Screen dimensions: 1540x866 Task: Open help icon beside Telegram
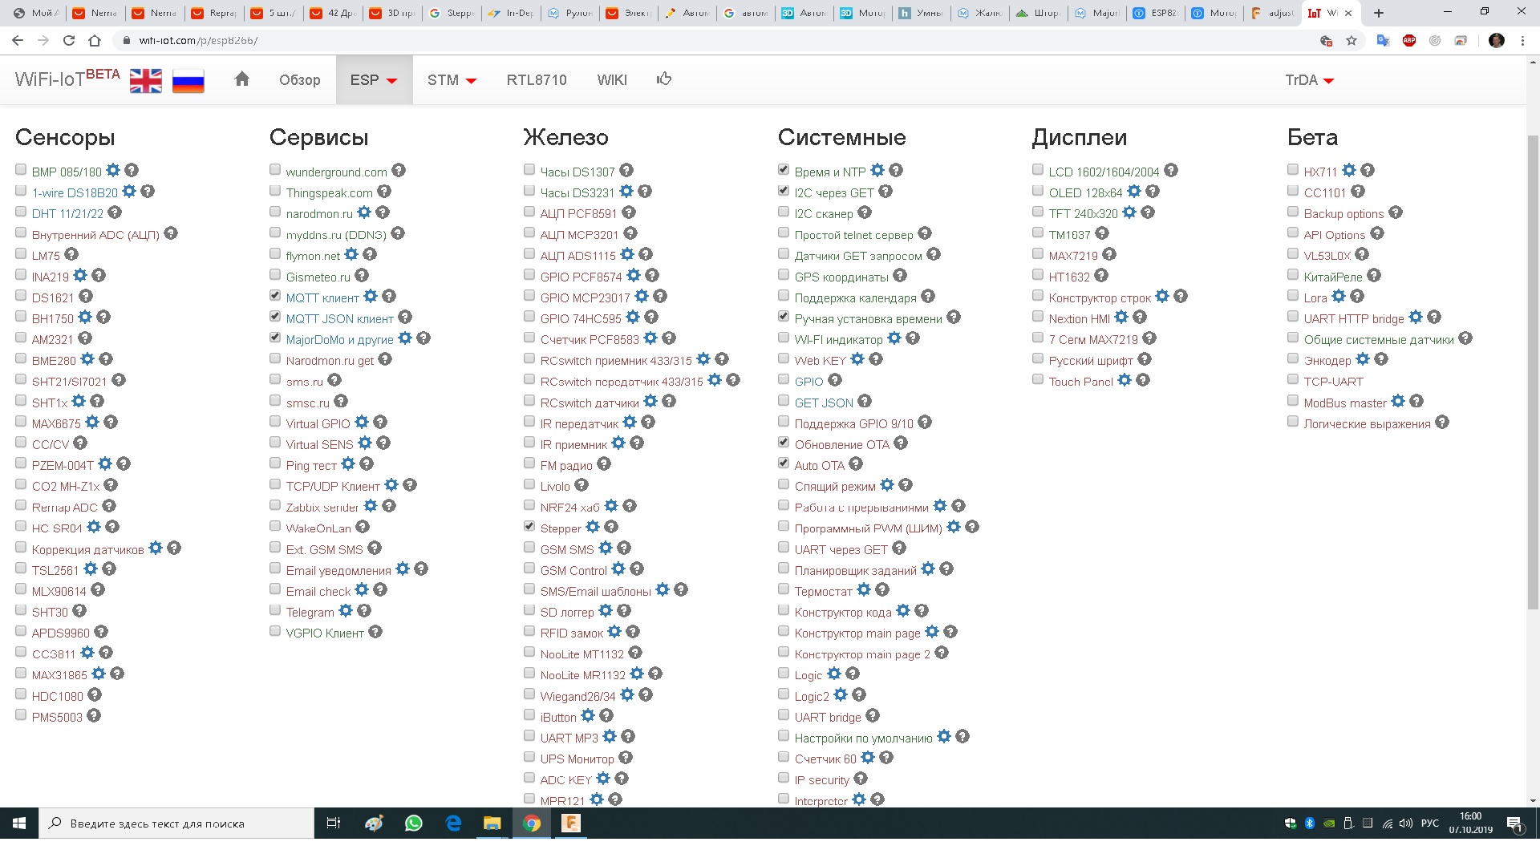(364, 611)
